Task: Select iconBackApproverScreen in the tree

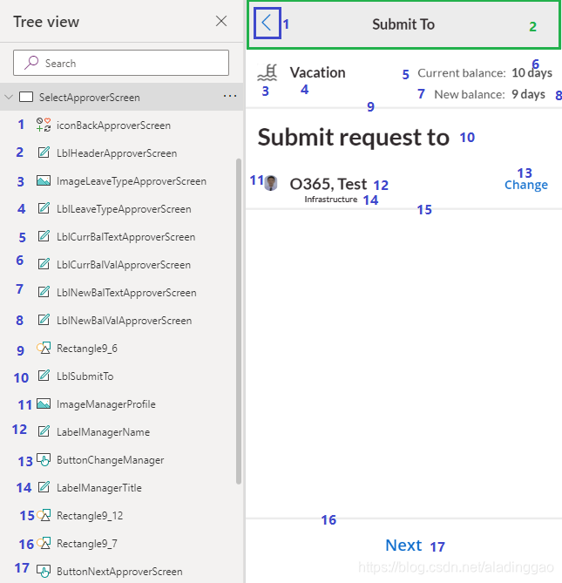Action: coord(113,125)
